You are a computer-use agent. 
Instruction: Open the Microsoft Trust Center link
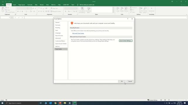(x=78, y=33)
